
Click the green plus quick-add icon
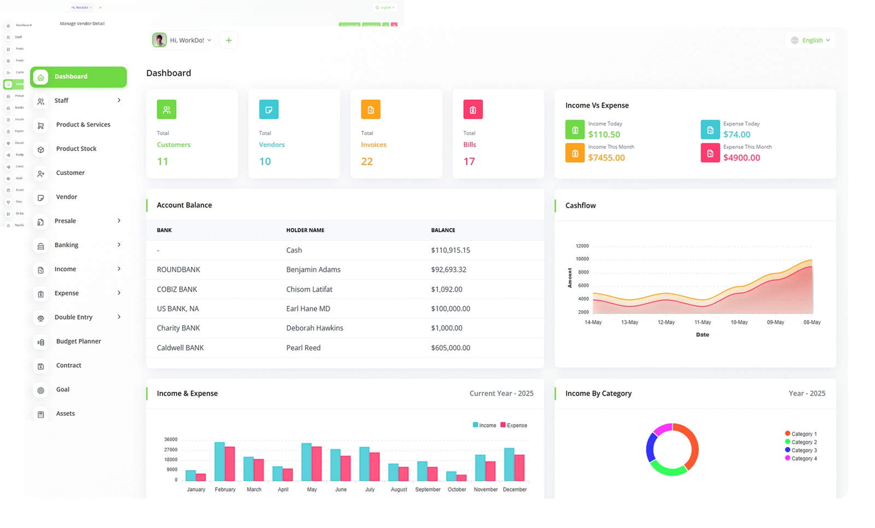pos(229,40)
